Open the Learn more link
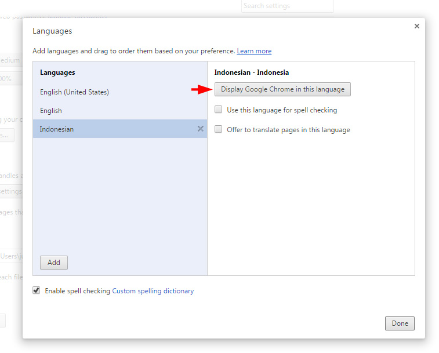The height and width of the screenshot is (353, 439). click(x=254, y=51)
